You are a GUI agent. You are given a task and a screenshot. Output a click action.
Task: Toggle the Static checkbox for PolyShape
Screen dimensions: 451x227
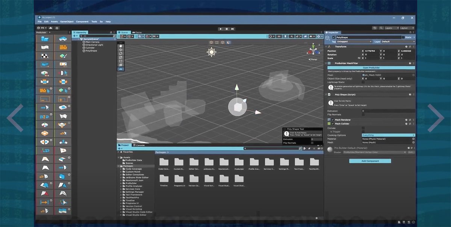point(403,37)
